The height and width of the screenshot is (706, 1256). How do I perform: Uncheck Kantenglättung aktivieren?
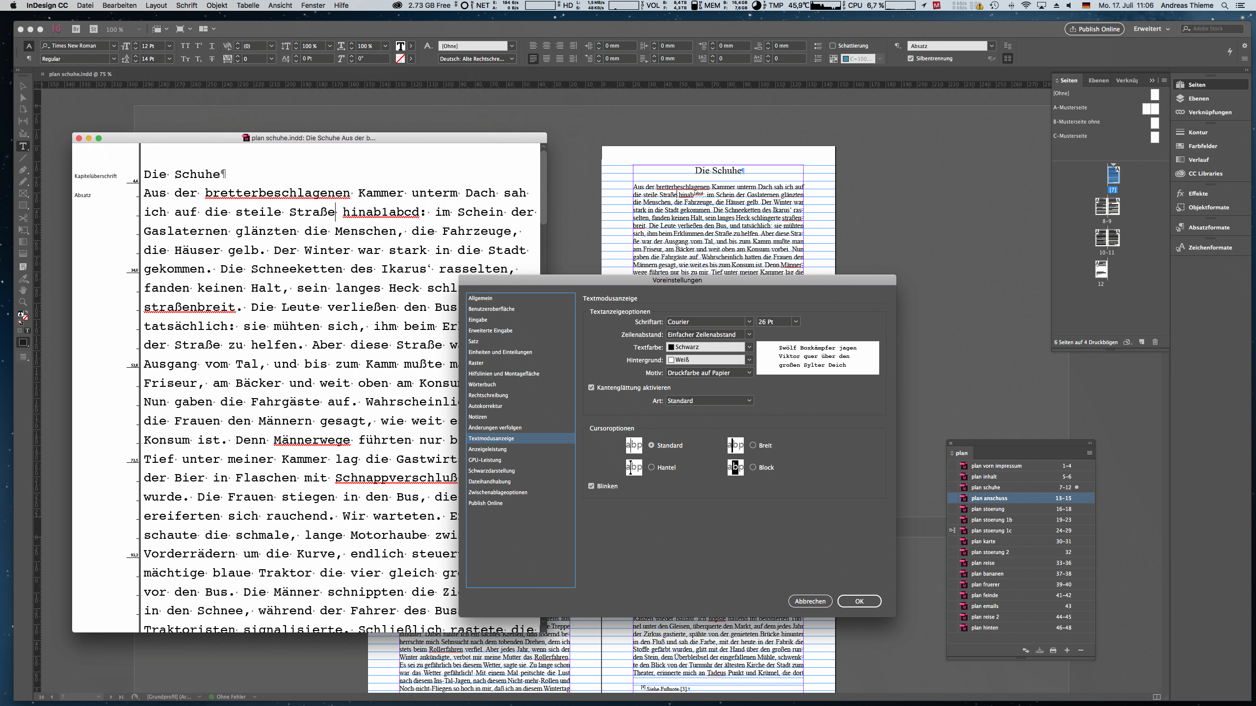click(591, 387)
